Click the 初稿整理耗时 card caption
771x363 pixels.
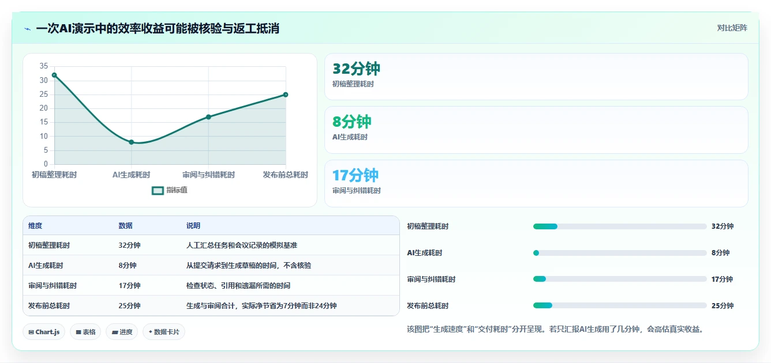click(x=353, y=84)
